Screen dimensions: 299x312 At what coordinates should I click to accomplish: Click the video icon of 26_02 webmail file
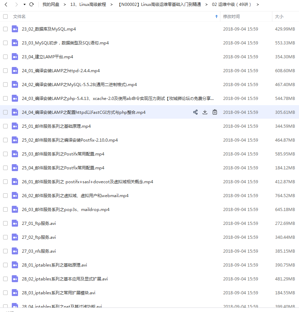click(x=15, y=196)
